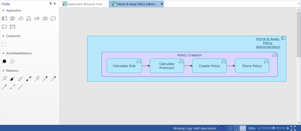This screenshot has width=301, height=131.
Task: Click the zoom slider in status bar
Action: pos(273,128)
